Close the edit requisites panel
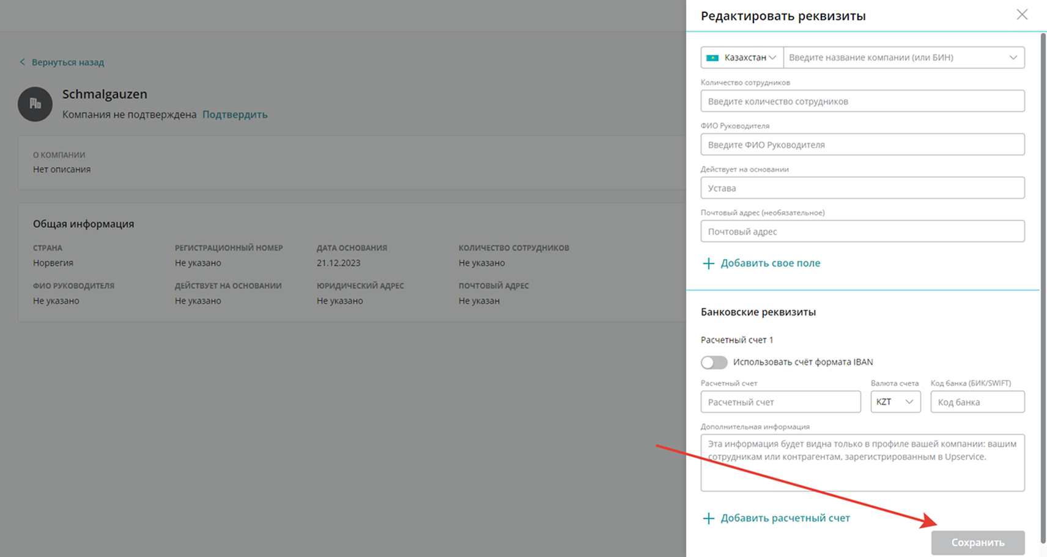Image resolution: width=1047 pixels, height=557 pixels. point(1022,15)
